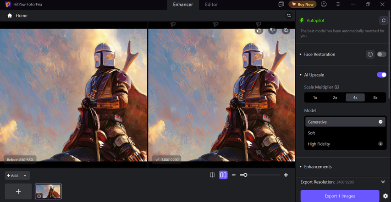Collapse the AI Upscale section
391x202 pixels.
301,75
